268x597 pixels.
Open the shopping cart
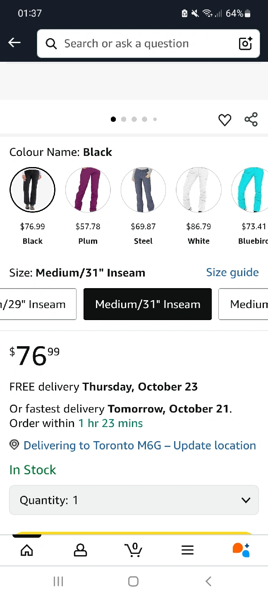click(134, 550)
